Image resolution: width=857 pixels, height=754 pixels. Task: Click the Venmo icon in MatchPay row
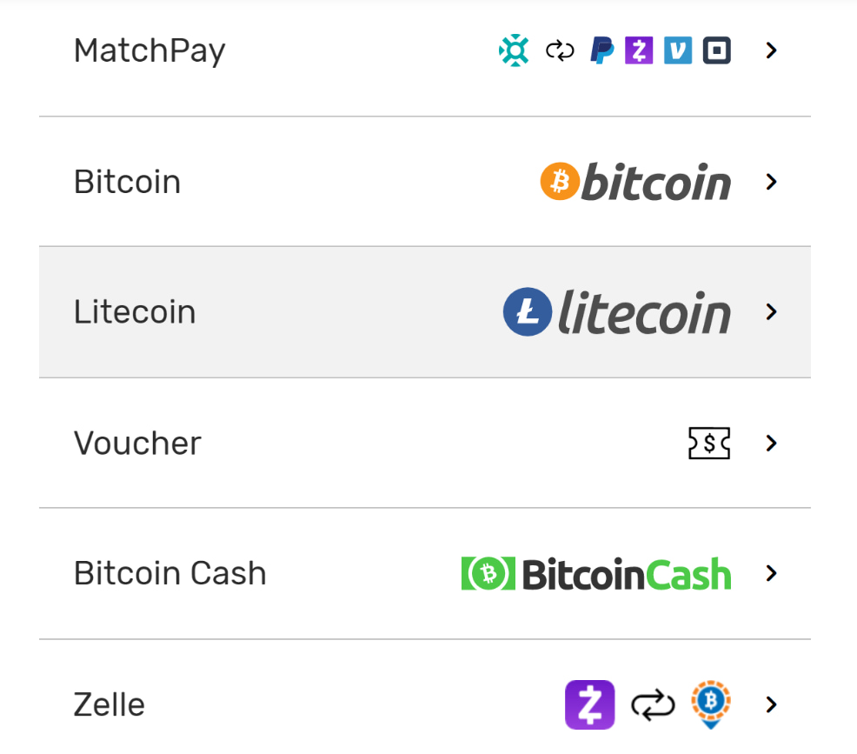point(678,50)
